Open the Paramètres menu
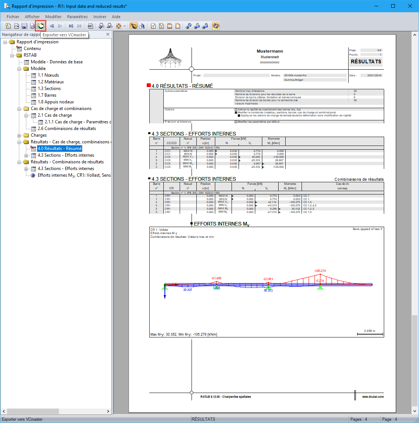The width and height of the screenshot is (419, 423). point(77,17)
